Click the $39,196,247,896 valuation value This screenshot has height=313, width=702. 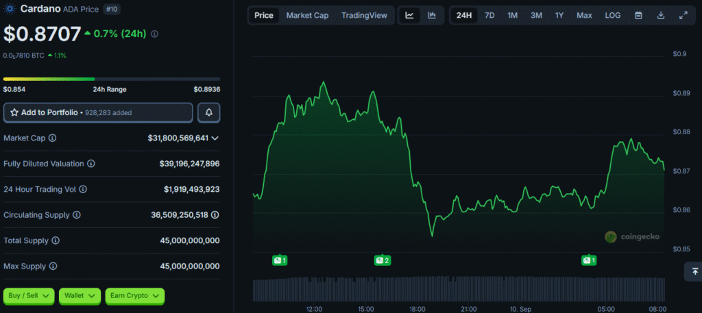(189, 164)
